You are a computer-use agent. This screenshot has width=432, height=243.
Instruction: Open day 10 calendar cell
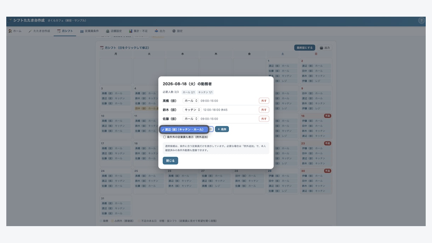click(116, 125)
